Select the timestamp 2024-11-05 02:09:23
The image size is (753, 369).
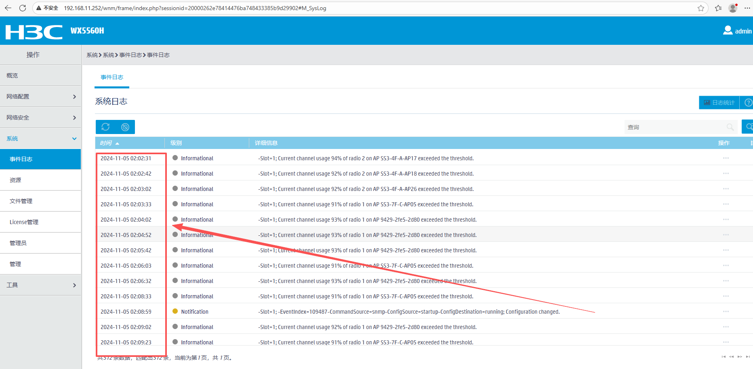coord(126,342)
